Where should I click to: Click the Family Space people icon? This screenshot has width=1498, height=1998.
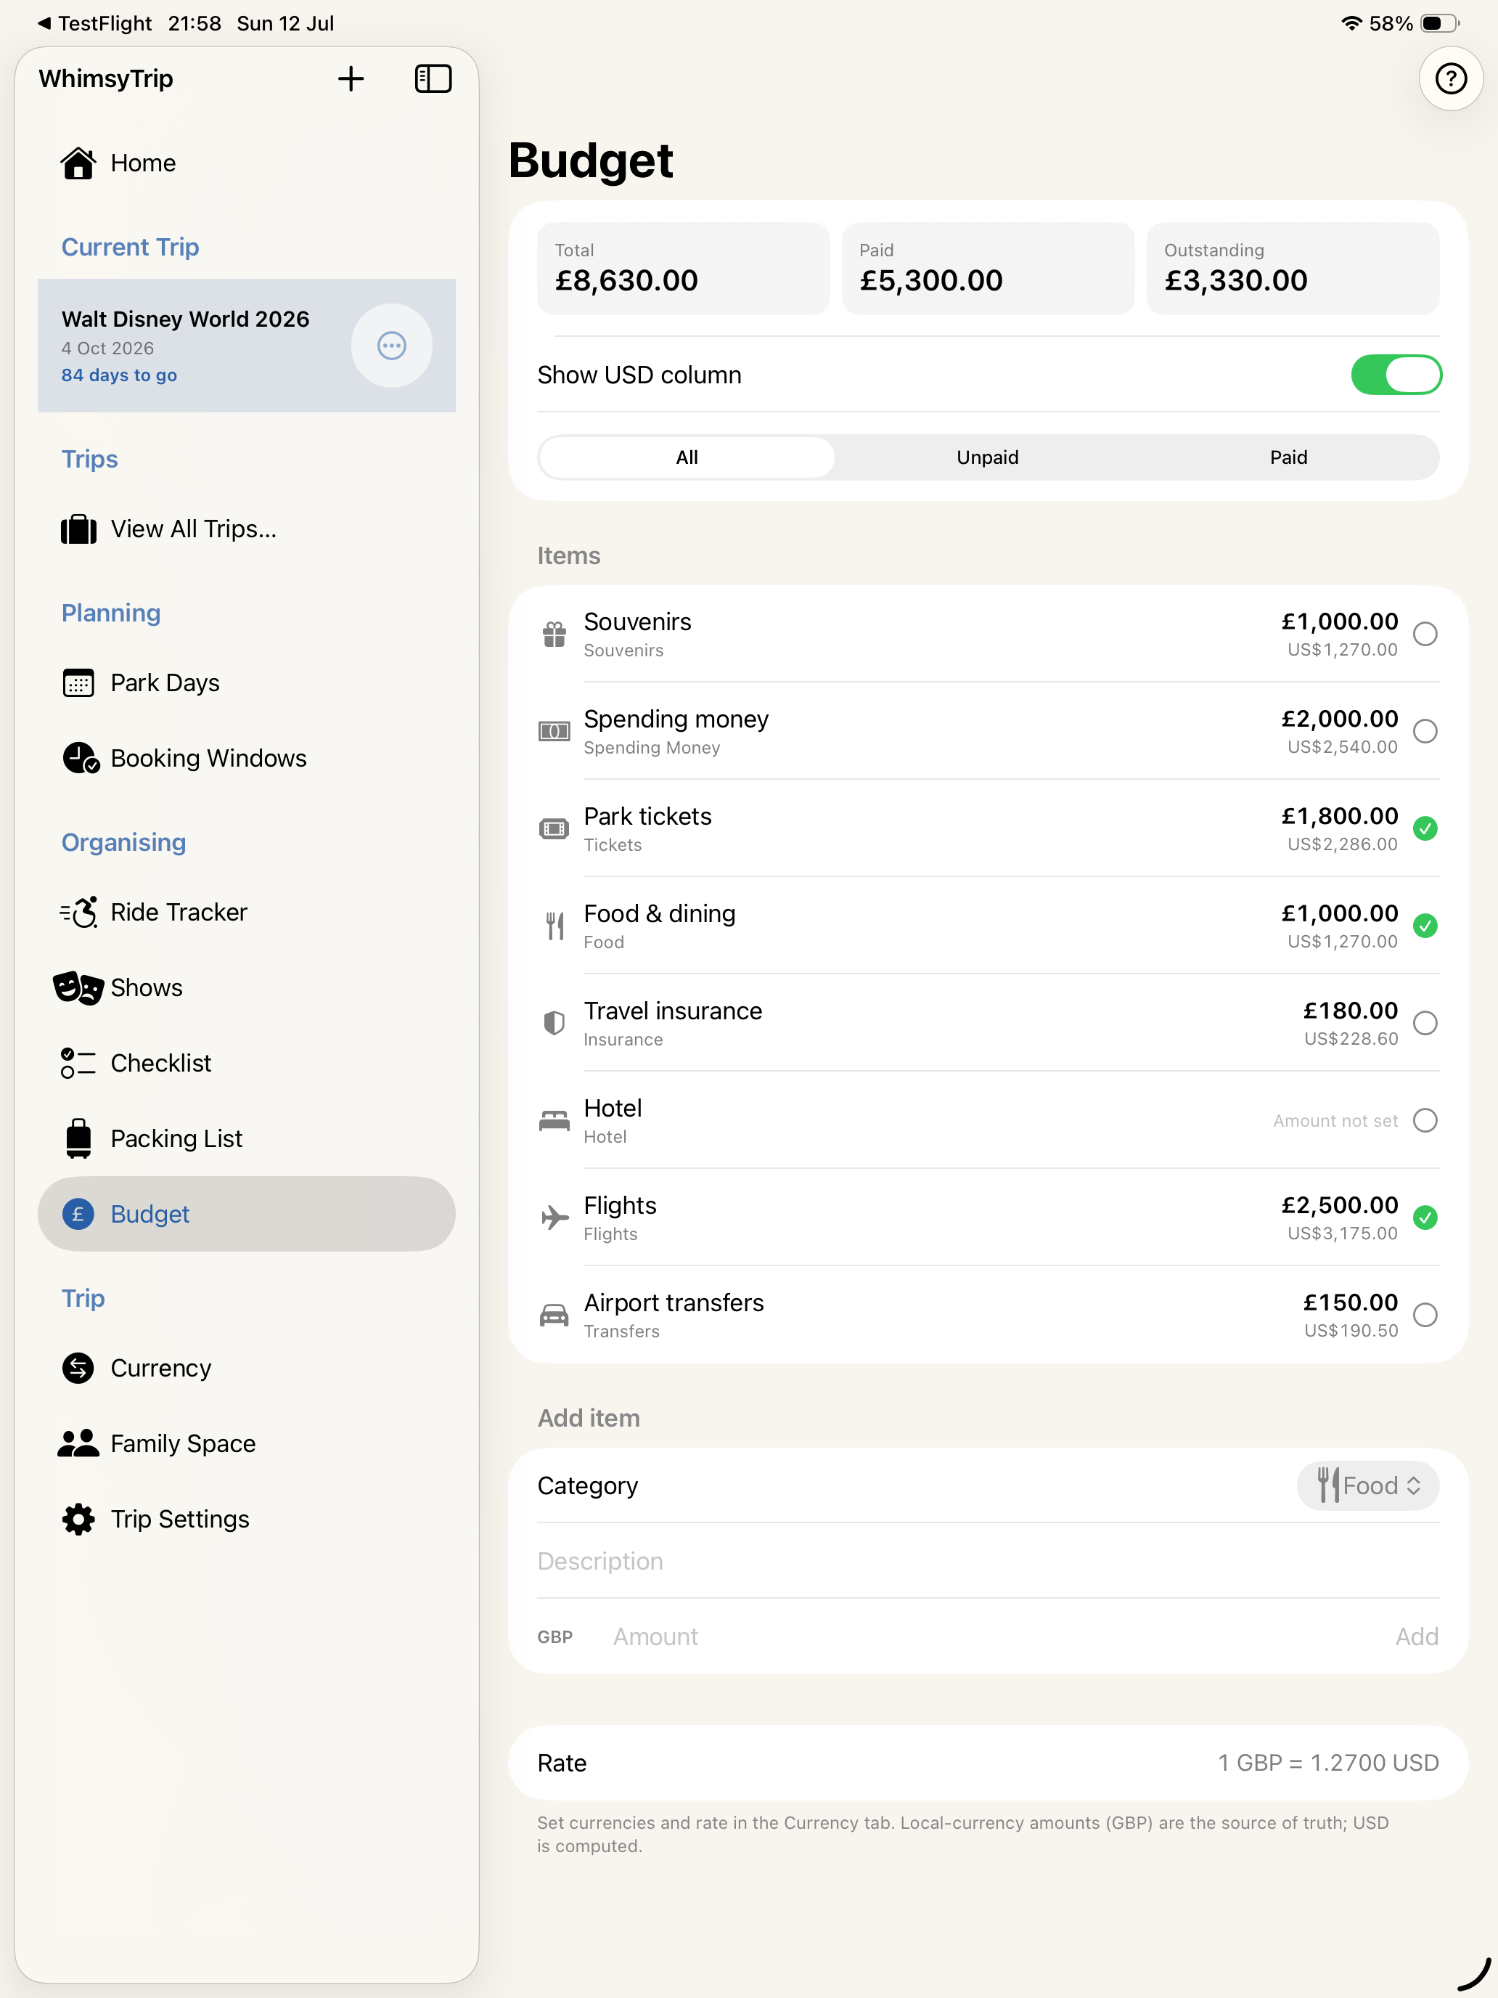pos(78,1443)
